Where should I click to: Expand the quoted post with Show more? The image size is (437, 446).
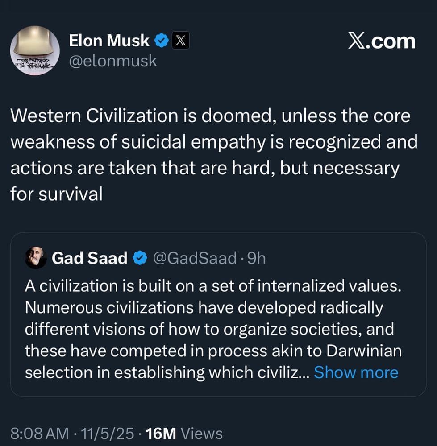356,372
